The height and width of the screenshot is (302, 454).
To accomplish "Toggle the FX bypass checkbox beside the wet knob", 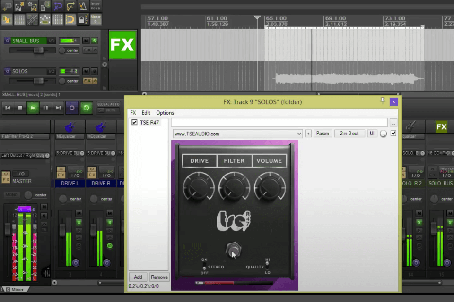I will pyautogui.click(x=393, y=134).
